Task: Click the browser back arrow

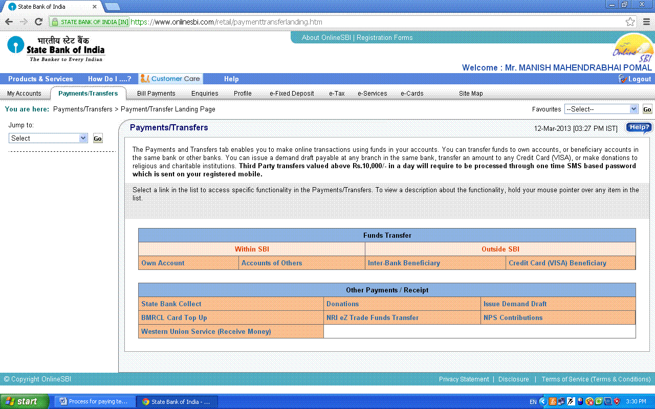Action: click(x=9, y=22)
